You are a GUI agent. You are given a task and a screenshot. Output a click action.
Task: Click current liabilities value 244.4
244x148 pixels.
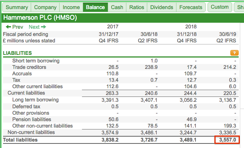190,93
